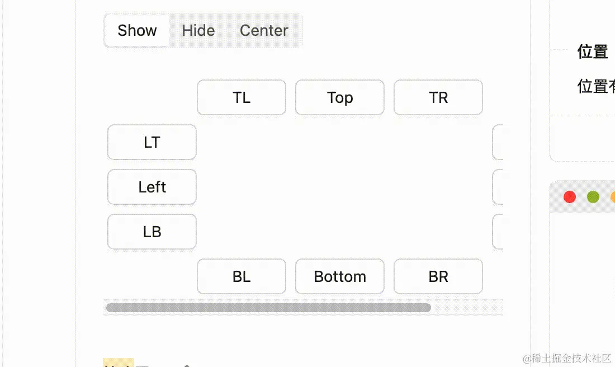615x367 pixels.
Task: Click the TR placement button
Action: 438,97
